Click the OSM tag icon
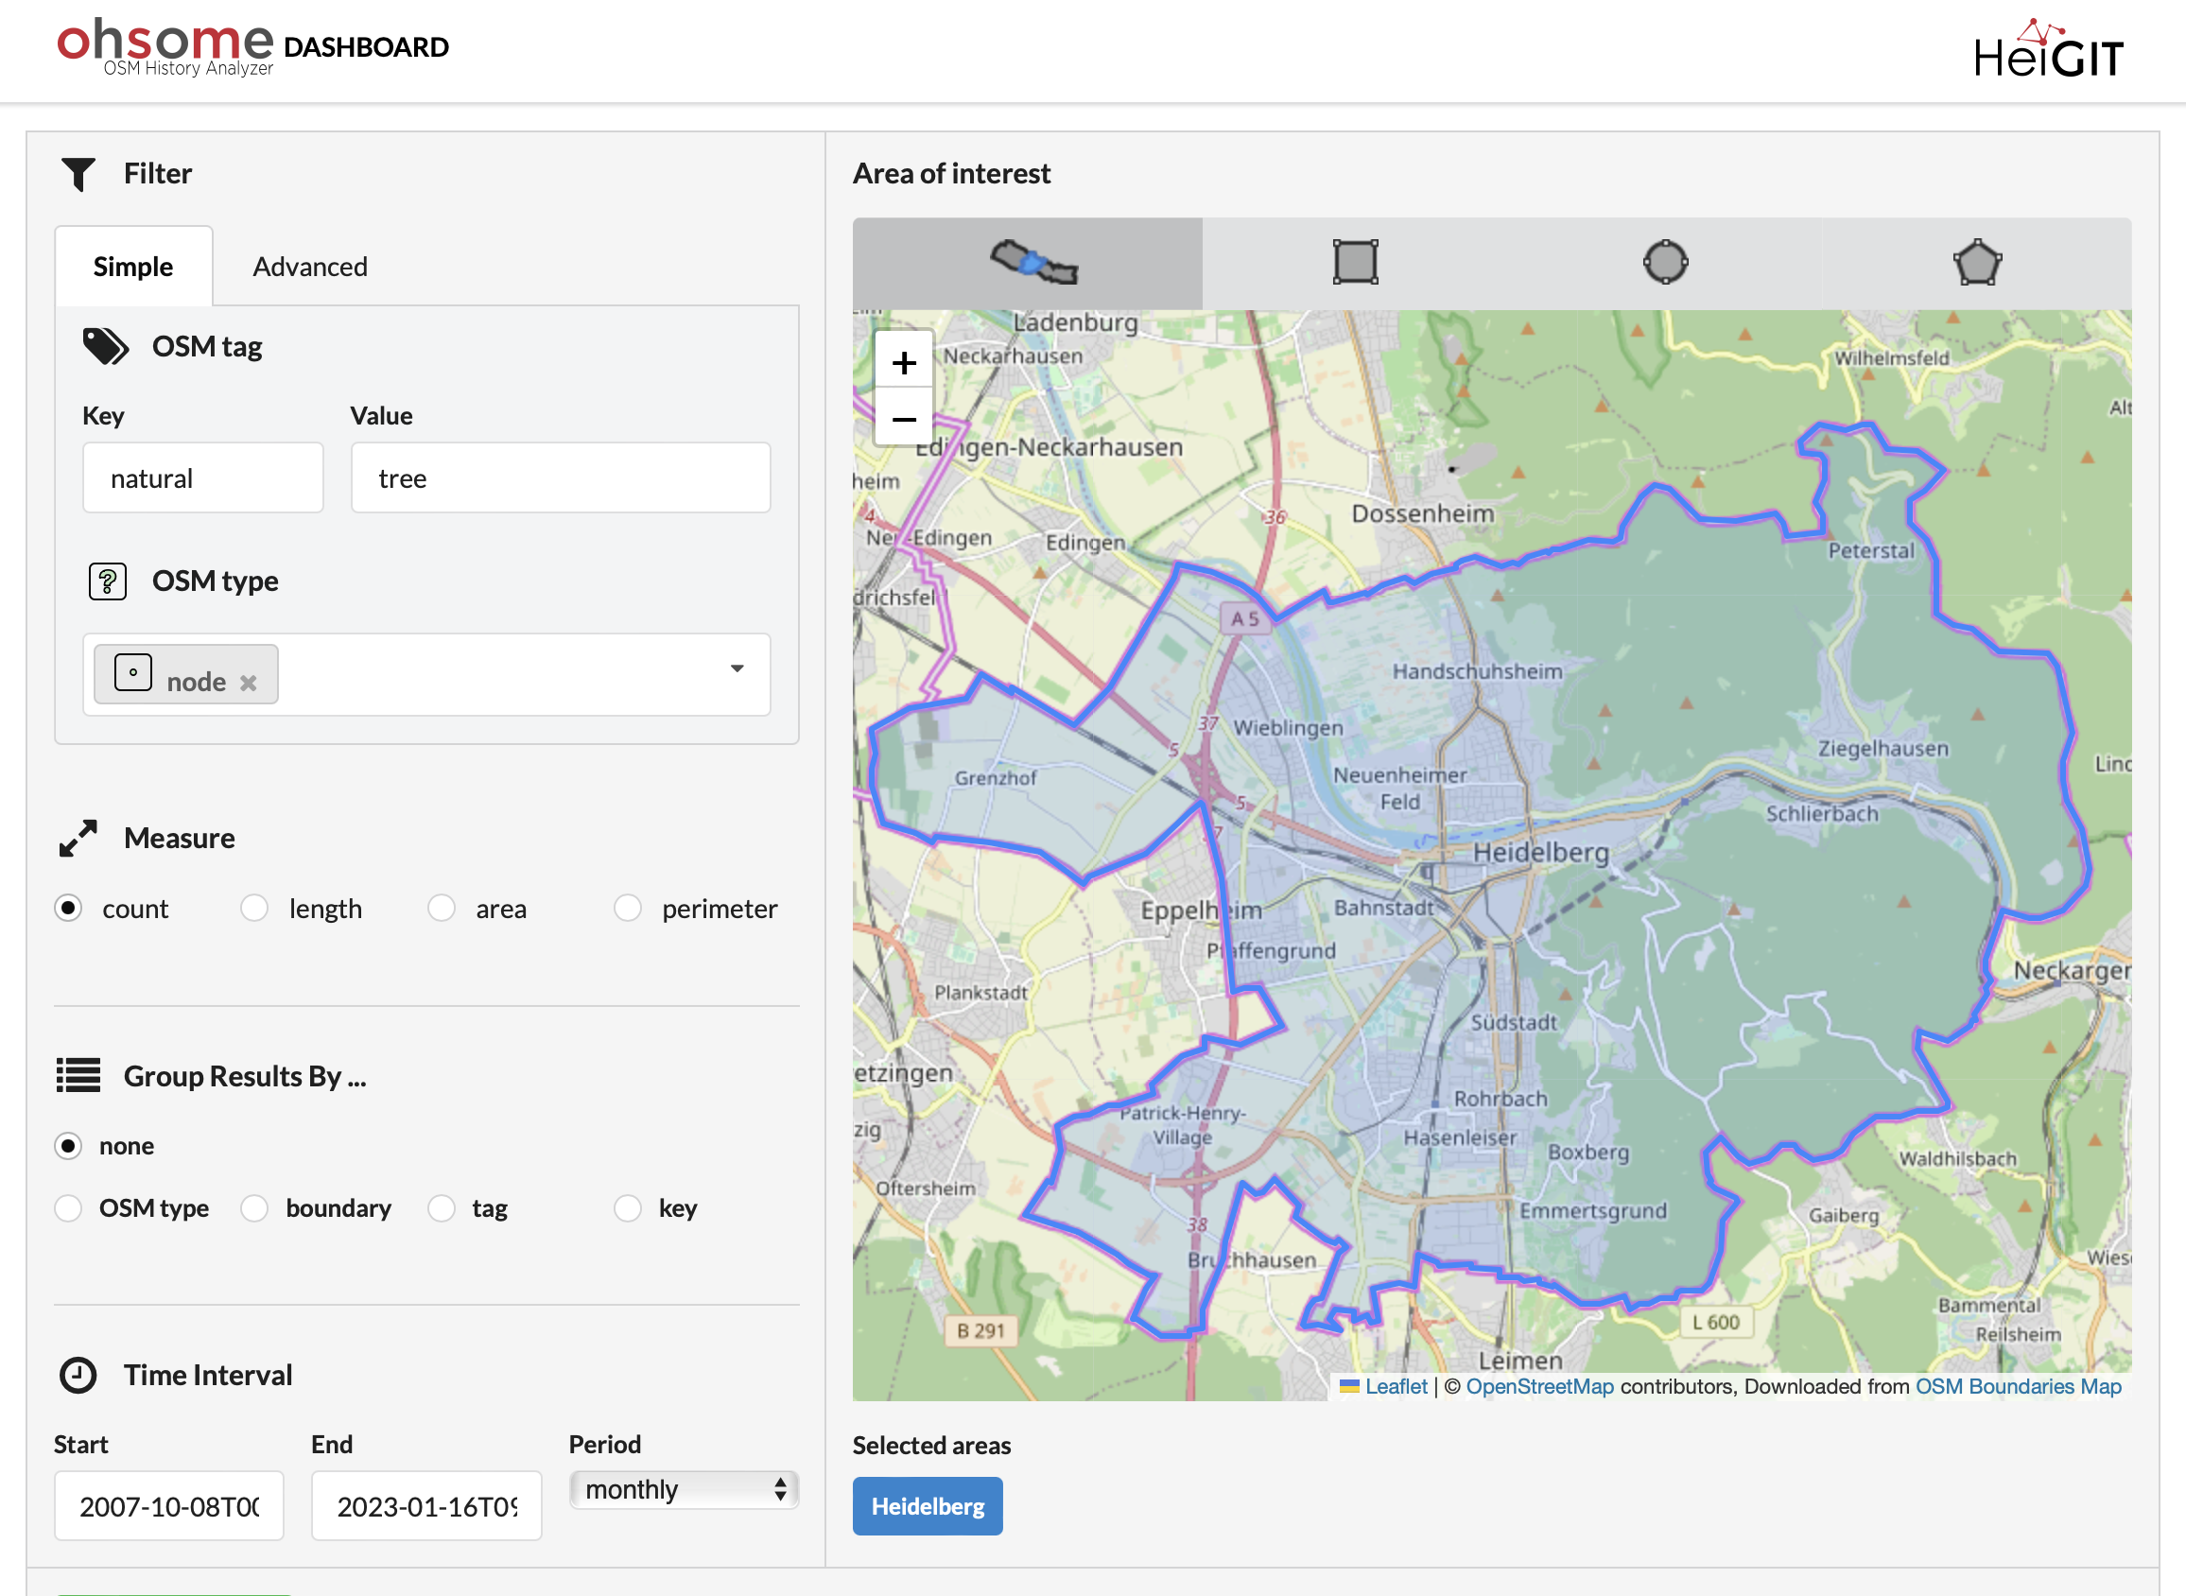 (105, 346)
